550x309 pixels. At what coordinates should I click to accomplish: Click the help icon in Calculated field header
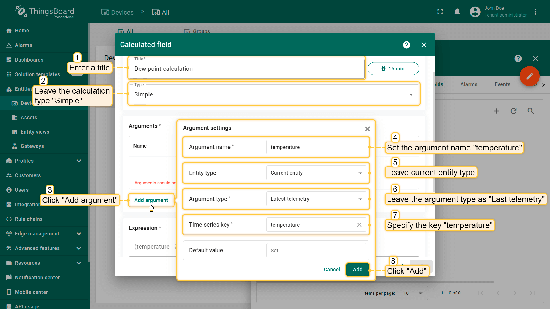click(406, 45)
